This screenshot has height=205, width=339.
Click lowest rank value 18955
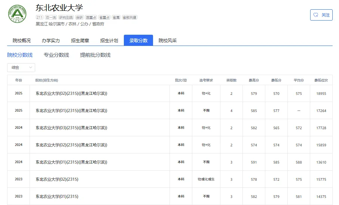coord(321,94)
